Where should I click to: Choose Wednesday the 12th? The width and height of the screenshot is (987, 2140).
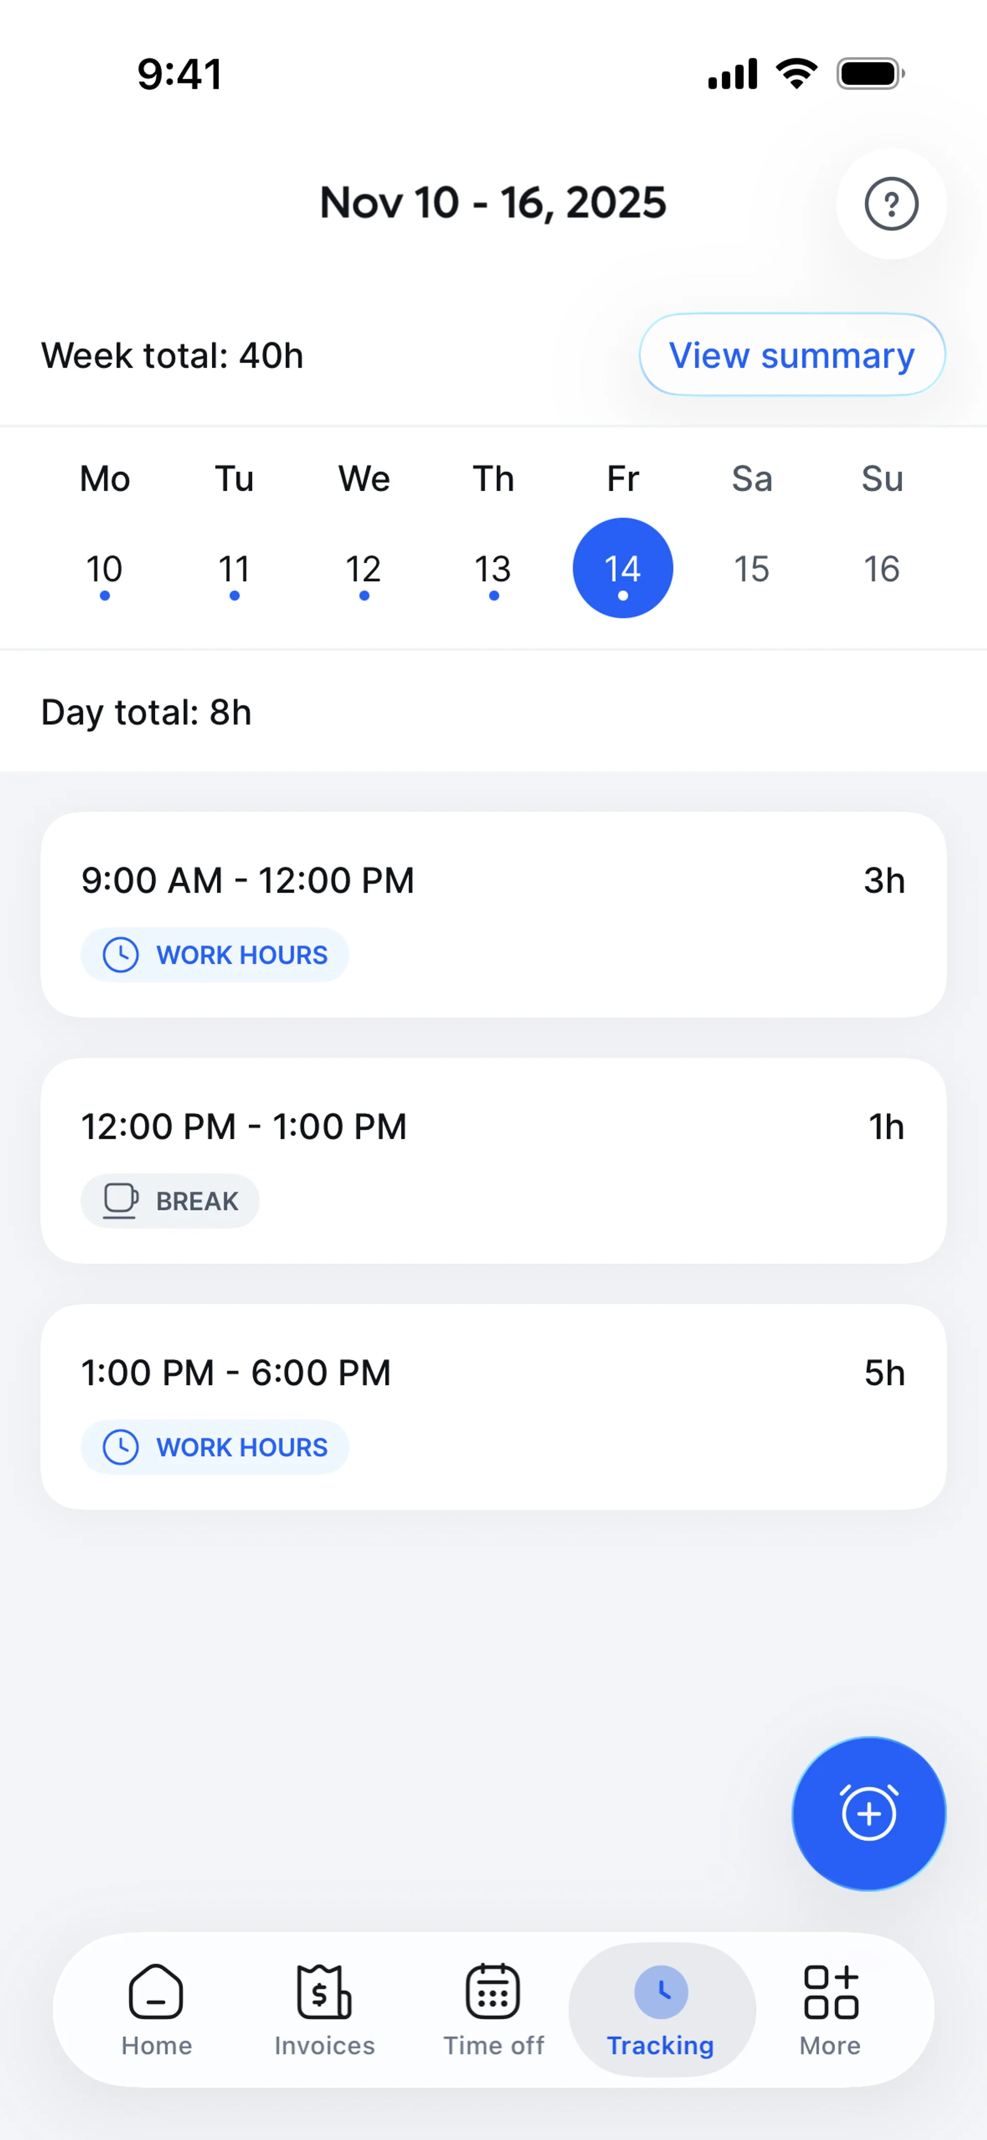[364, 569]
